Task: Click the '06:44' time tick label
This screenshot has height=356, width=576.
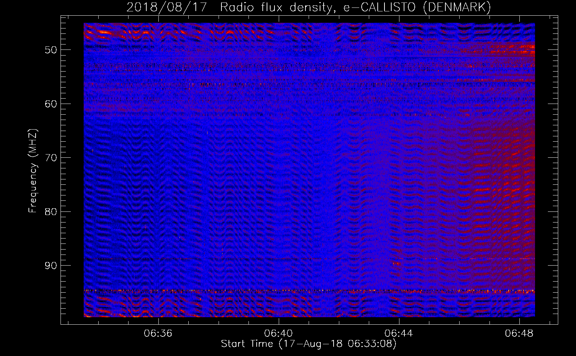Action: (399, 334)
